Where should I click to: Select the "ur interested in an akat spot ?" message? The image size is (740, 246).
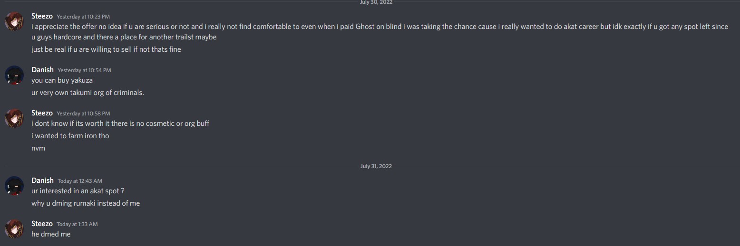[78, 191]
